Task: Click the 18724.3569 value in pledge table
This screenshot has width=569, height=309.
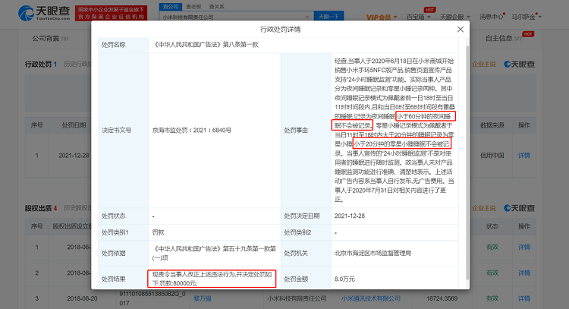Action: pyautogui.click(x=442, y=298)
